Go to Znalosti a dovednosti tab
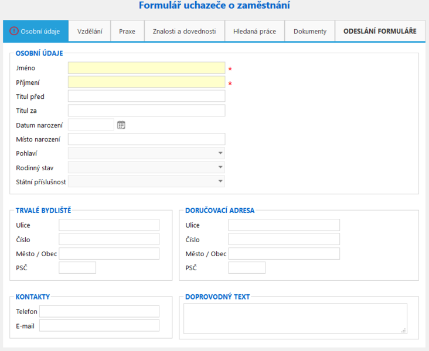 pyautogui.click(x=185, y=31)
